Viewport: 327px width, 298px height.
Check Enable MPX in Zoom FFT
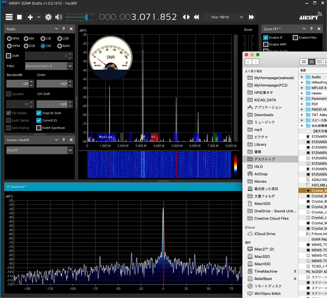pos(266,44)
